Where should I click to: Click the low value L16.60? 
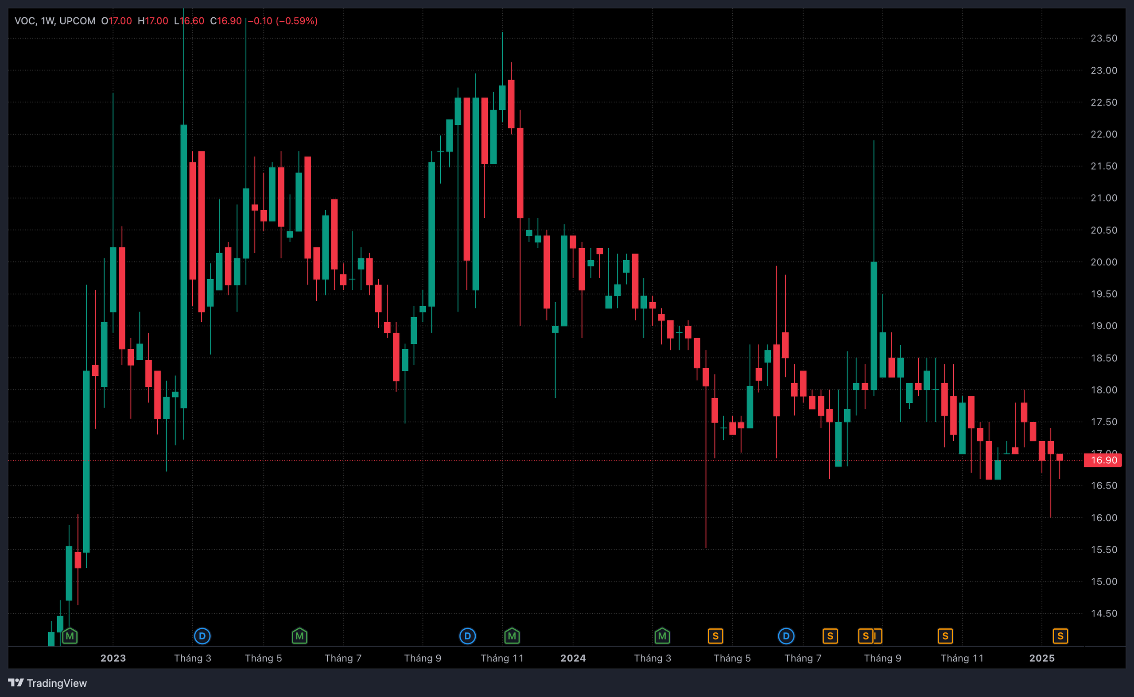[189, 21]
